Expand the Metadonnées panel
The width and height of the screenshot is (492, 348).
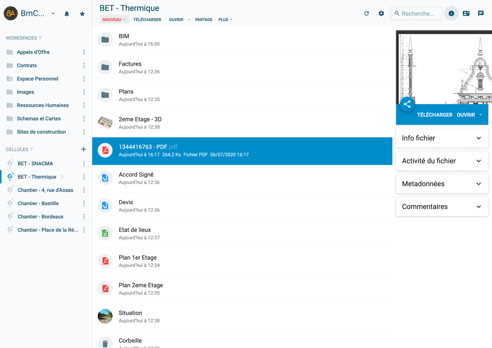coord(442,184)
